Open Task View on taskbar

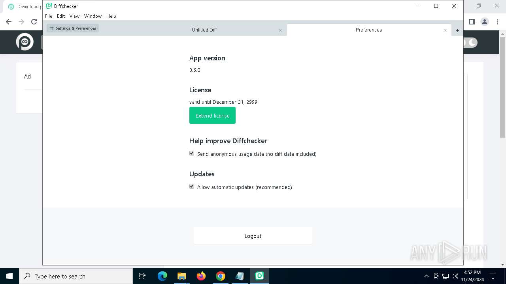pos(142,276)
